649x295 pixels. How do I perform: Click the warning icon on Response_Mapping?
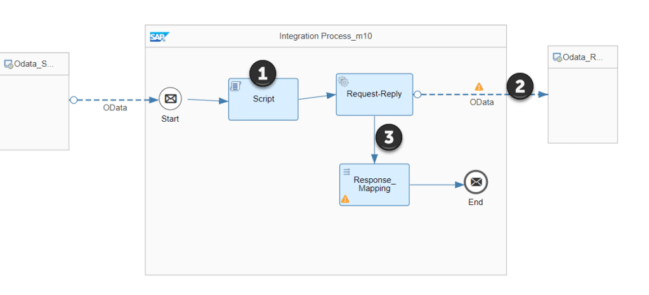[345, 199]
